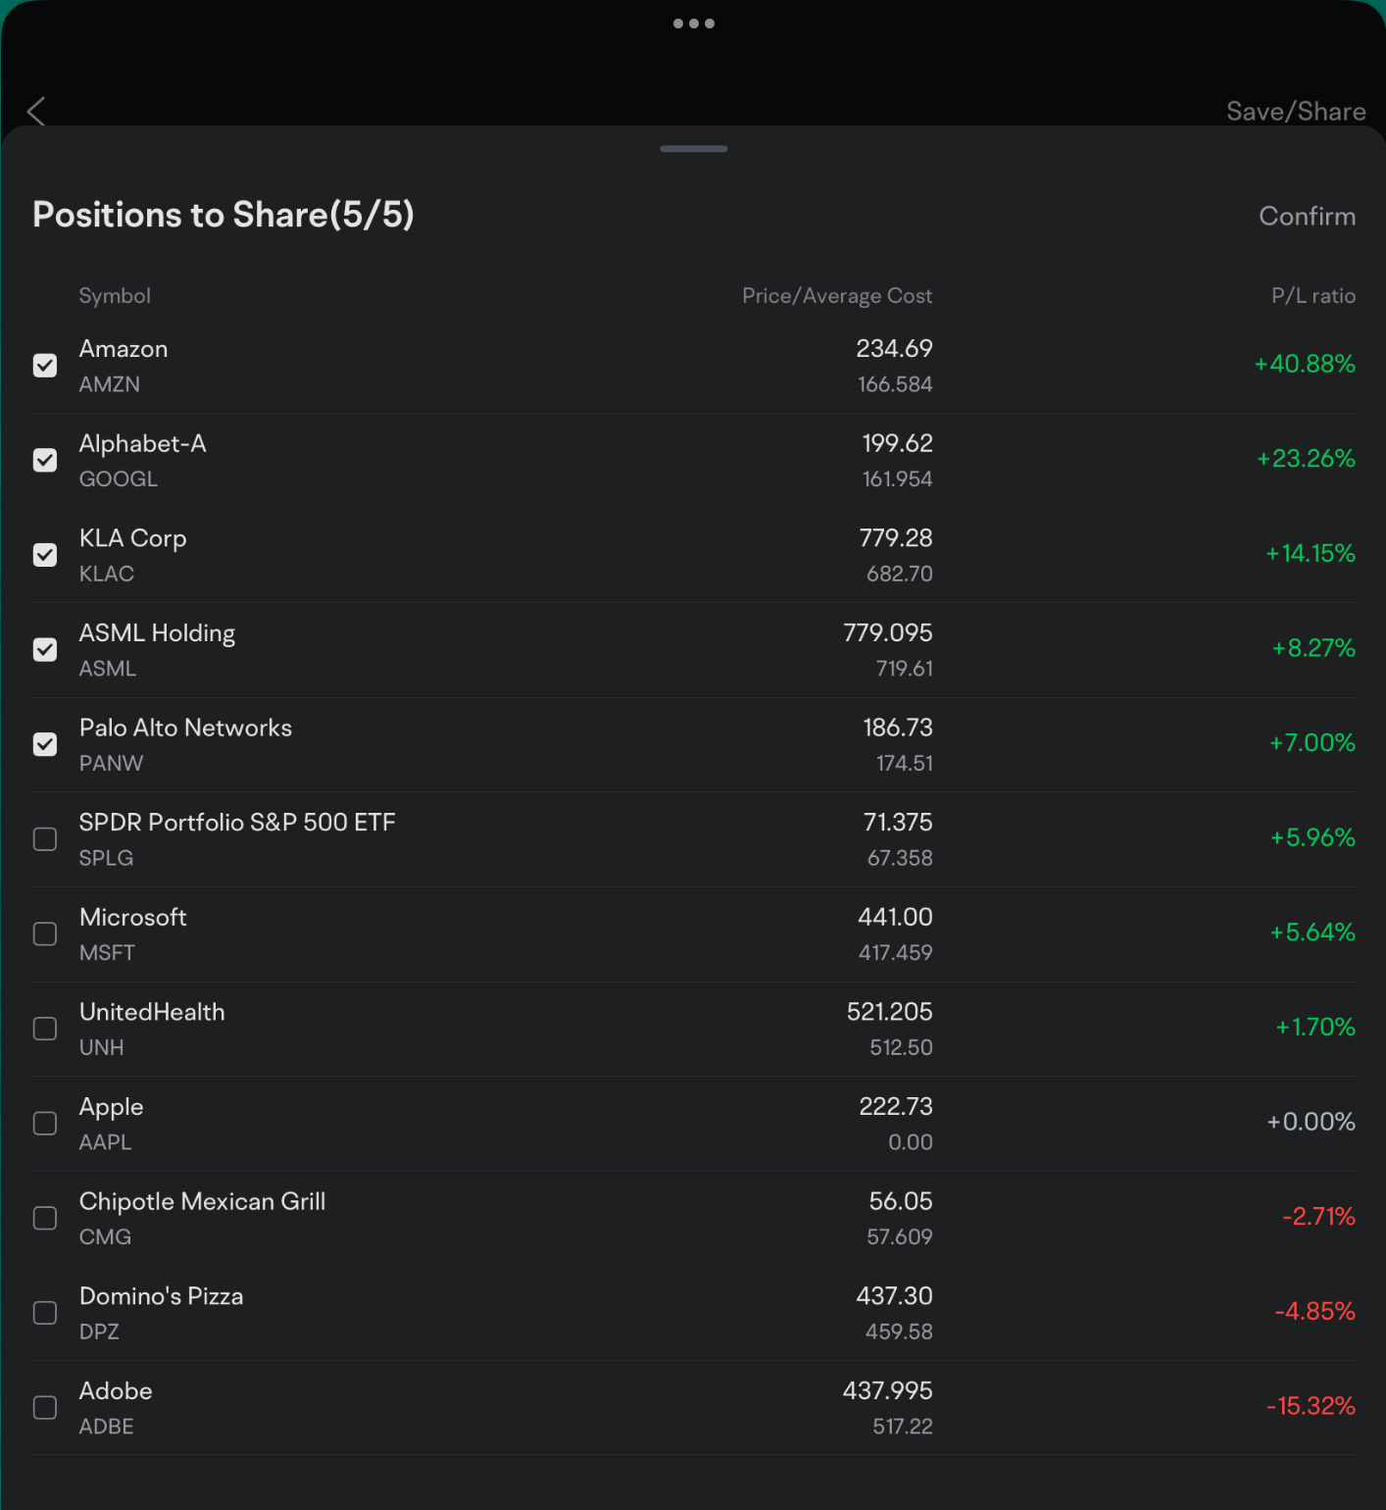The height and width of the screenshot is (1510, 1386).
Task: Click the +5.96% P/L value
Action: click(1312, 838)
